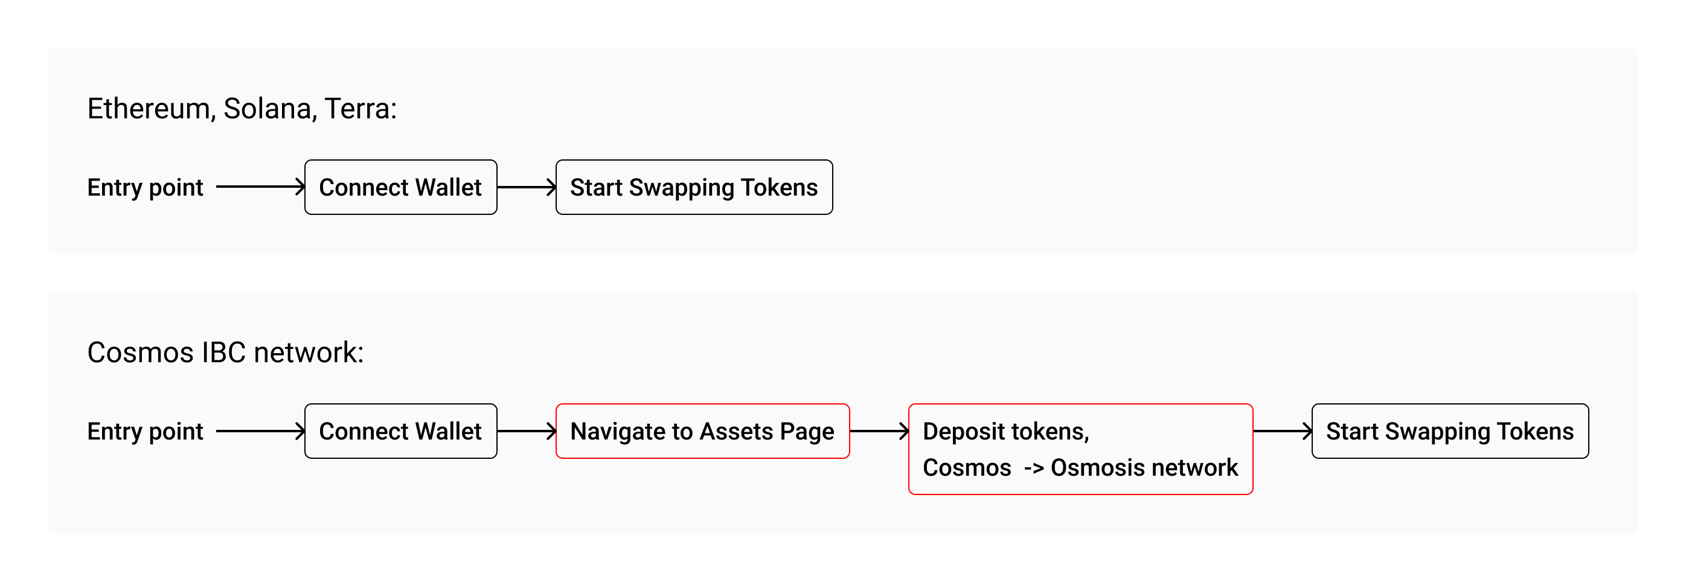Click empty gray area of the Ethereum flow panel
The width and height of the screenshot is (1686, 582).
(1211, 150)
